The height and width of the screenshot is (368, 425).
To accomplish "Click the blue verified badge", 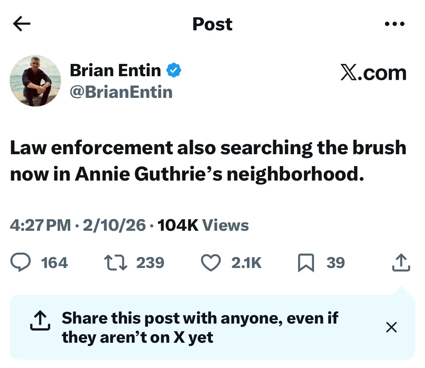I will click(174, 70).
